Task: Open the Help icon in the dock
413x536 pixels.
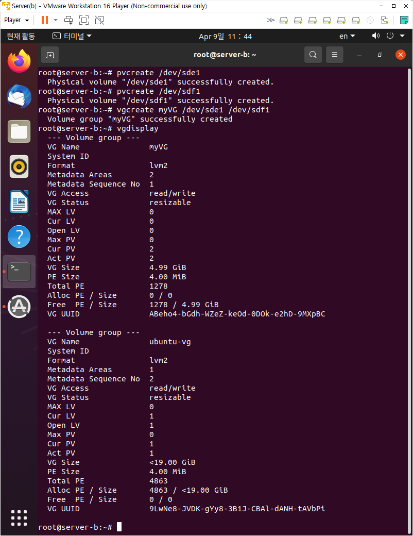Action: [x=19, y=237]
